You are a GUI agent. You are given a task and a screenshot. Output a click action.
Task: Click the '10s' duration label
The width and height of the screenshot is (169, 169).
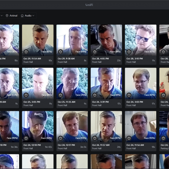pyautogui.click(x=50, y=60)
